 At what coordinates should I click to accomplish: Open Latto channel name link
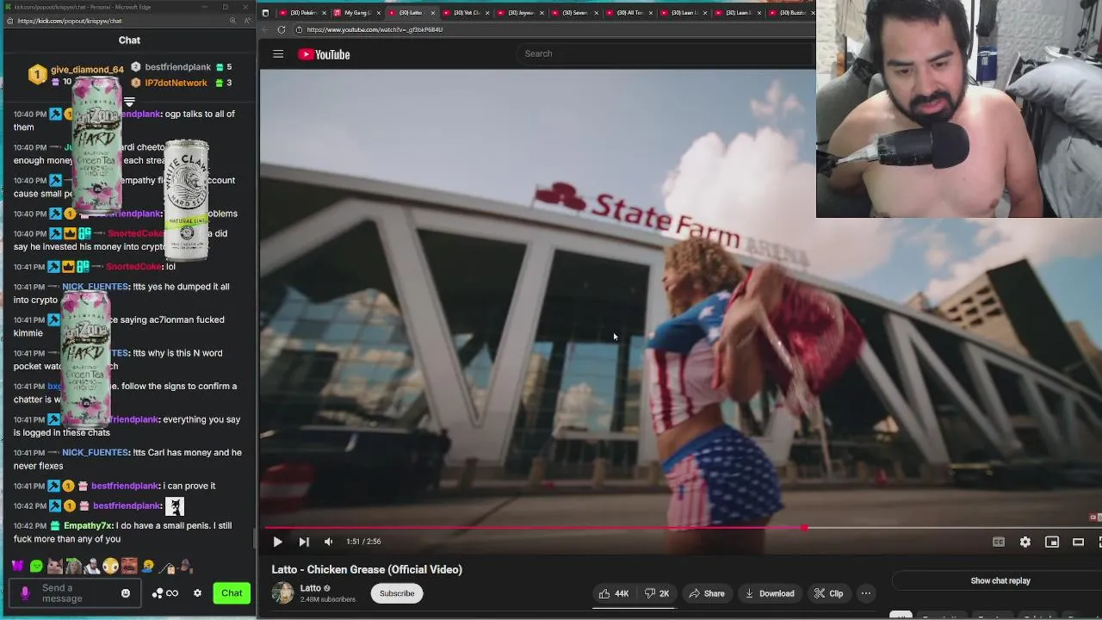(x=310, y=588)
